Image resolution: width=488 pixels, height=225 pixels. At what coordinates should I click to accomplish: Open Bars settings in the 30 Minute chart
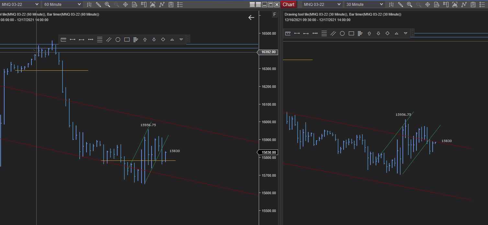(392, 5)
